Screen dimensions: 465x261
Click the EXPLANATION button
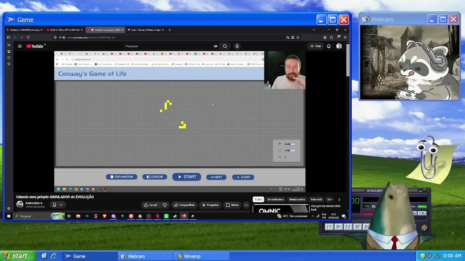tap(122, 177)
